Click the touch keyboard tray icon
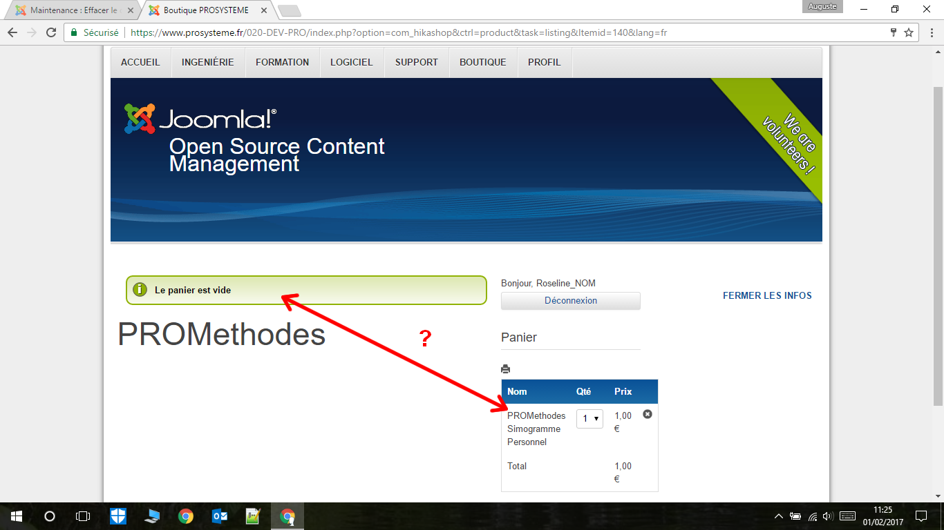This screenshot has height=530, width=944. coord(848,516)
